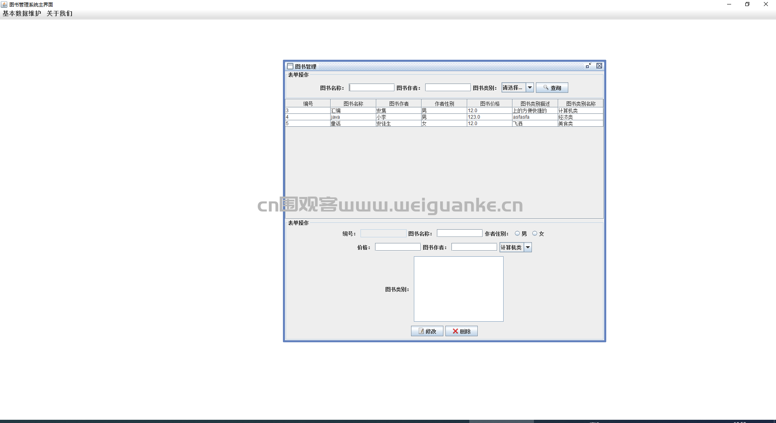Select the row with book java
Image resolution: width=776 pixels, height=423 pixels.
point(444,117)
